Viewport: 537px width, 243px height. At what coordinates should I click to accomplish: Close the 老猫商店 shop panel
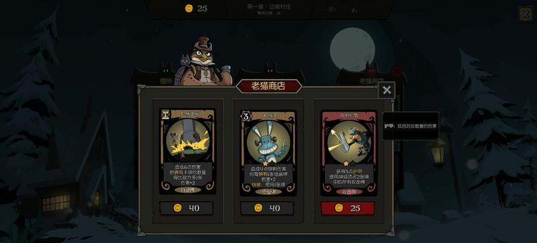[x=387, y=90]
